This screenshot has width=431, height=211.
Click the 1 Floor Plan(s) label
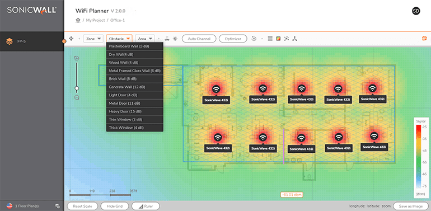coord(27,206)
